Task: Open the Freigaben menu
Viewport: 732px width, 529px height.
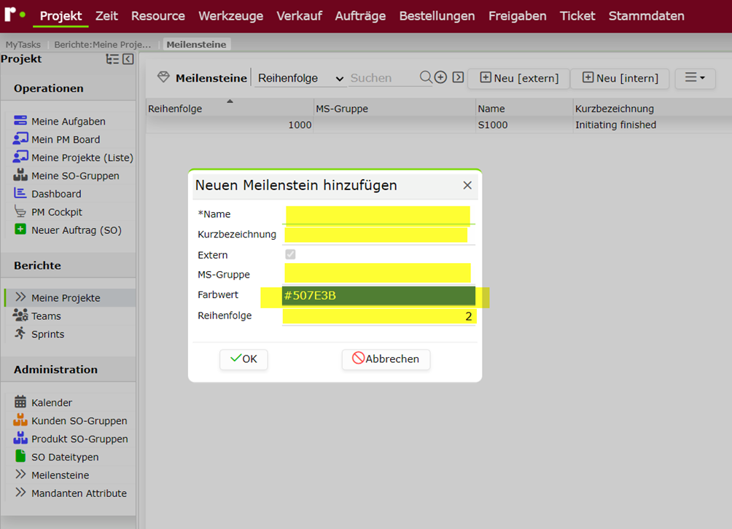Action: coord(517,16)
